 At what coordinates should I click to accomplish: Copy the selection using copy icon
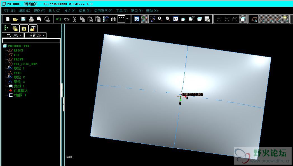pyautogui.click(x=82, y=19)
